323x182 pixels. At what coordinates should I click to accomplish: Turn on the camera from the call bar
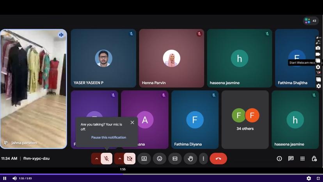tap(130, 159)
